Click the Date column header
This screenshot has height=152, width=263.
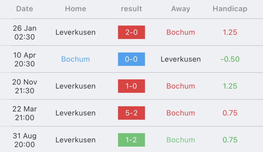click(x=24, y=9)
